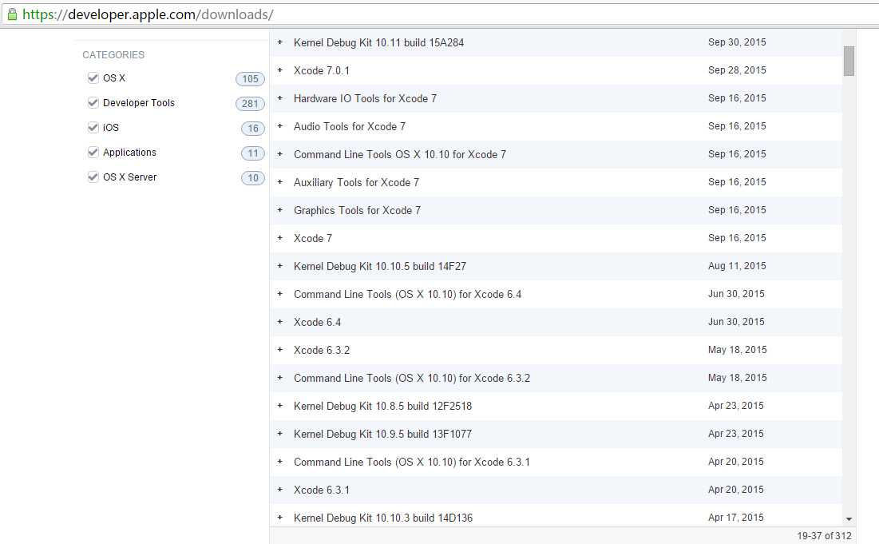Click the Sep 28, 2015 date cell
This screenshot has height=544, width=879.
click(737, 70)
